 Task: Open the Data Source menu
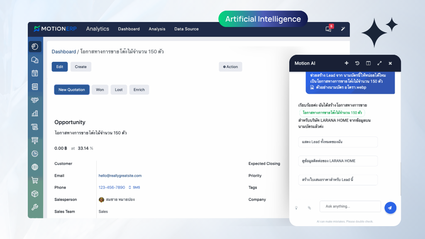click(186, 29)
